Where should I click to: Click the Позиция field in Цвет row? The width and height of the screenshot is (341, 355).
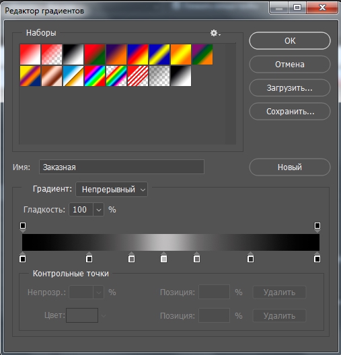(x=214, y=315)
